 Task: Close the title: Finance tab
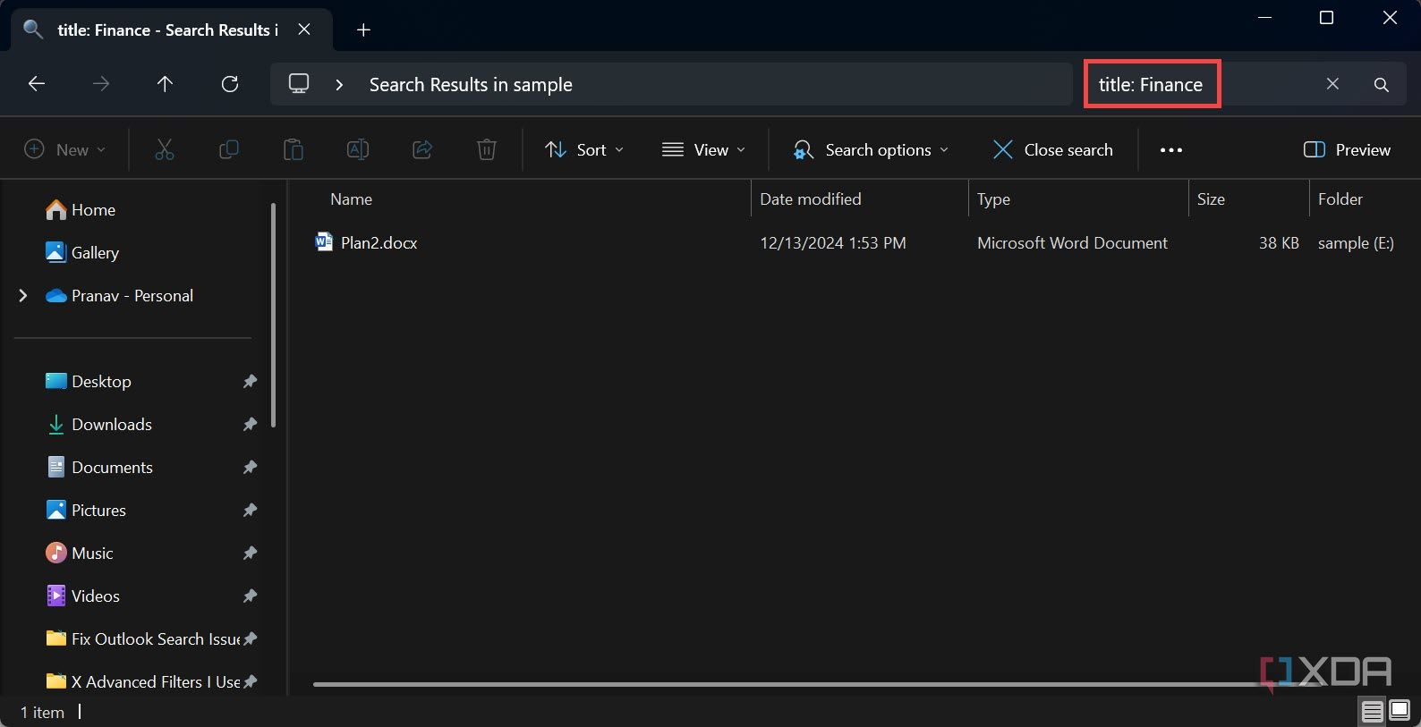(x=304, y=30)
